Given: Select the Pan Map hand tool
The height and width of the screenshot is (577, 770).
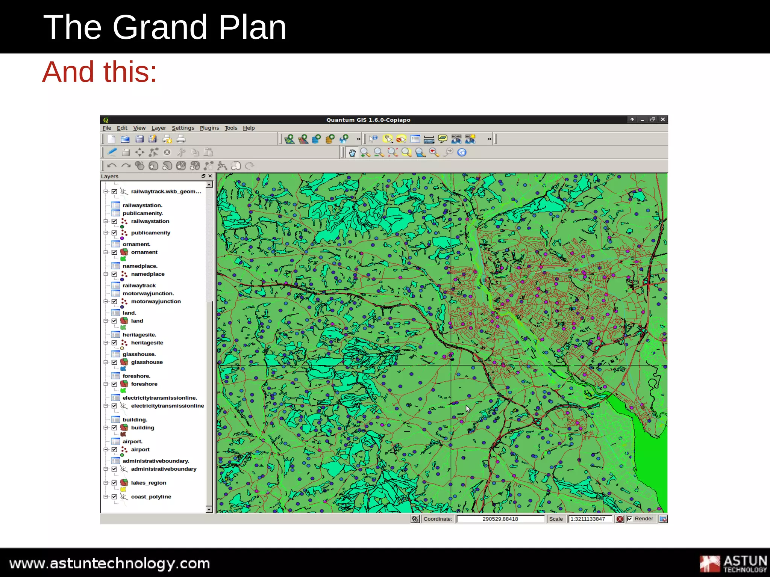Looking at the screenshot, I should click(x=352, y=153).
